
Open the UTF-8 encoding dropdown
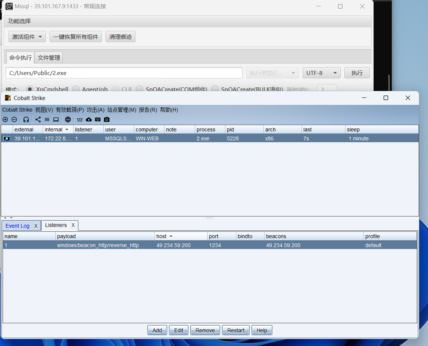point(321,73)
